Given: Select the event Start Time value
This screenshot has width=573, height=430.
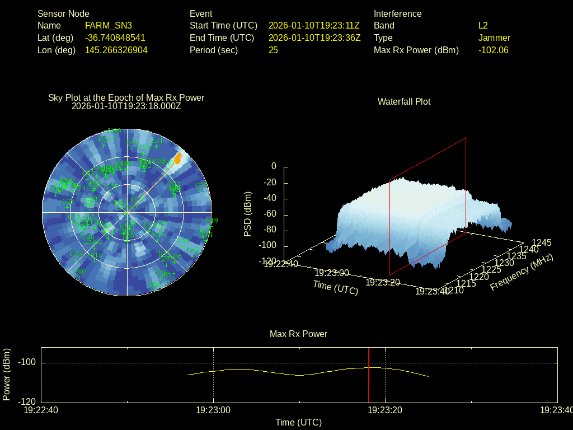Looking at the screenshot, I should pyautogui.click(x=314, y=26).
